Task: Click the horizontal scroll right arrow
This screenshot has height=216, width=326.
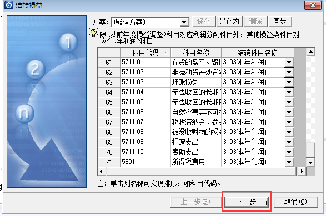Action: click(x=302, y=171)
